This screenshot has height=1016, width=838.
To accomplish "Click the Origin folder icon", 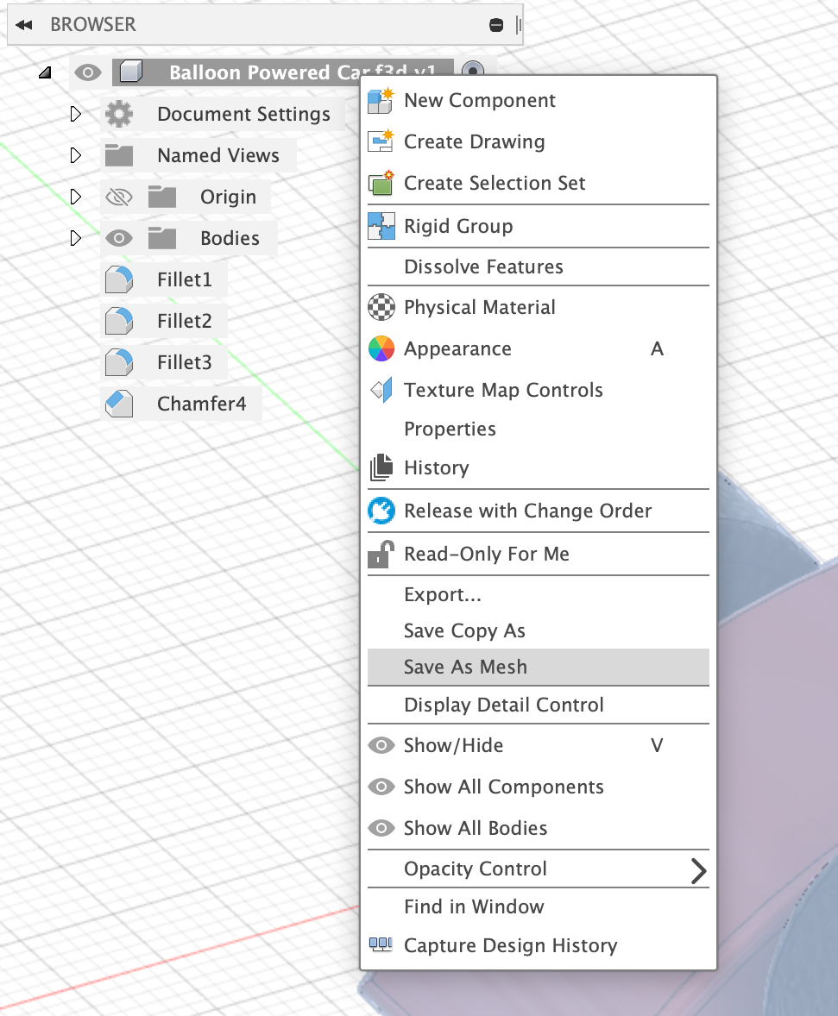I will coord(162,197).
